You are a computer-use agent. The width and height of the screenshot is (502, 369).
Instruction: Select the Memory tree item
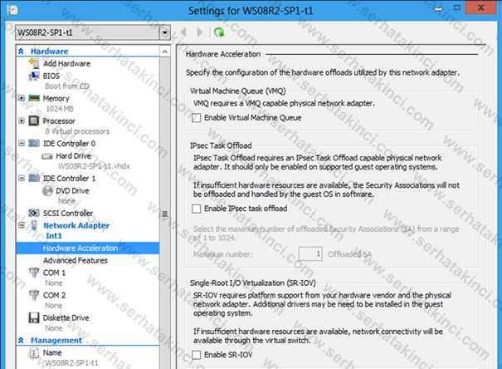[x=56, y=98]
